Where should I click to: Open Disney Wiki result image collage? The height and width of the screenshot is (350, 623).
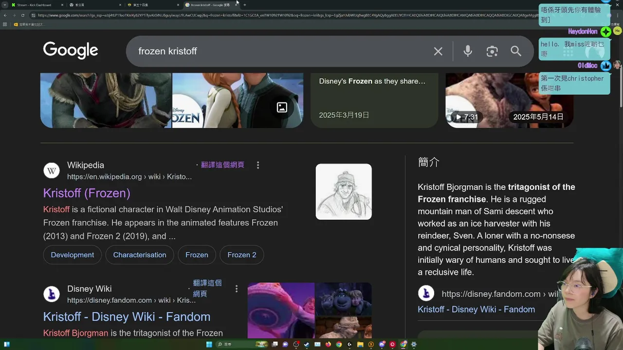[310, 310]
